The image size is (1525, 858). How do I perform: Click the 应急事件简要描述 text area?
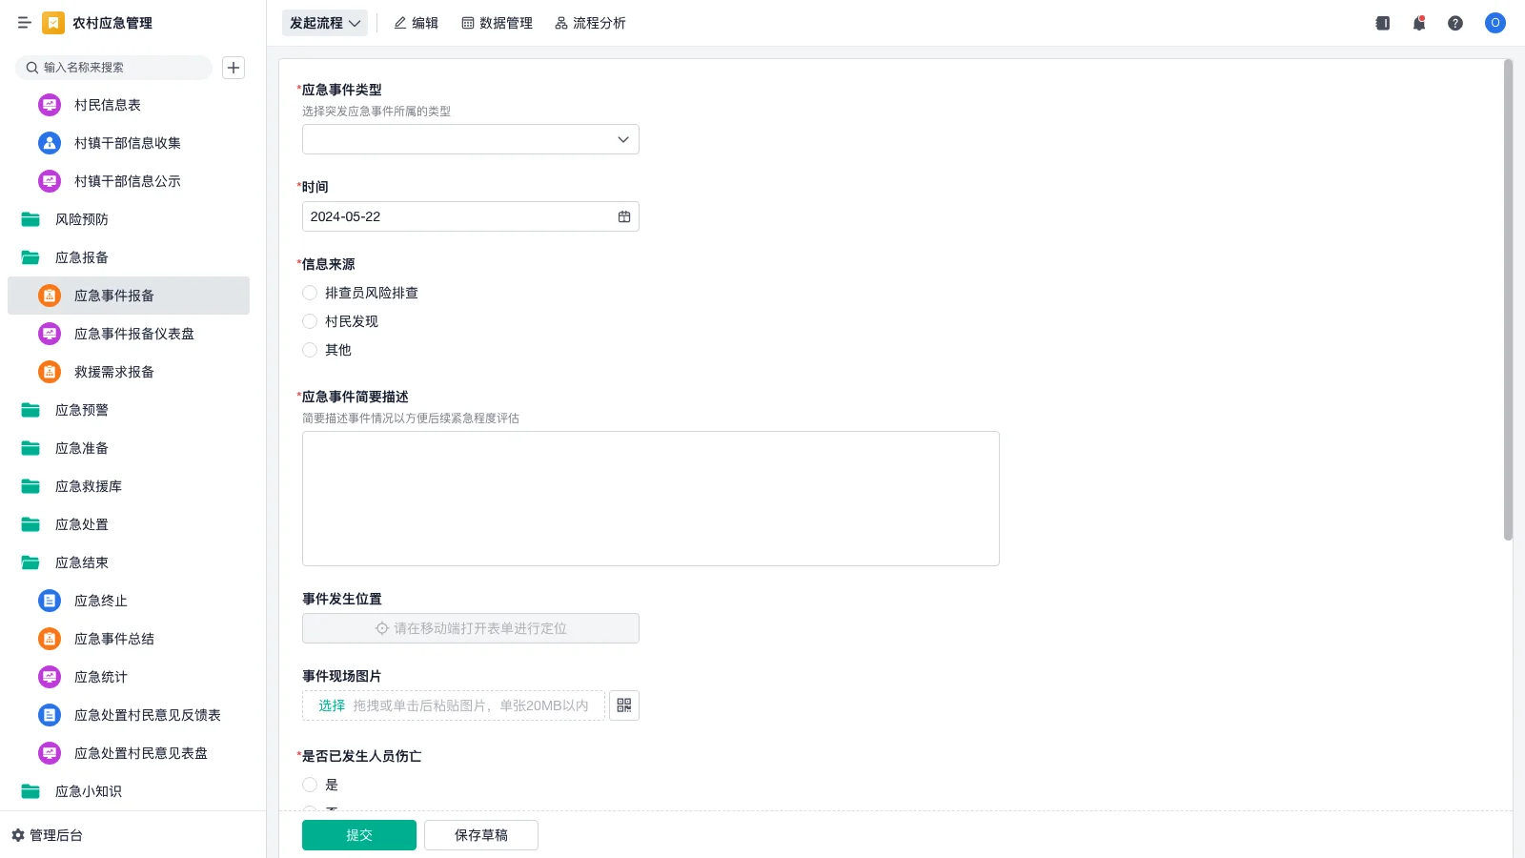tap(651, 499)
